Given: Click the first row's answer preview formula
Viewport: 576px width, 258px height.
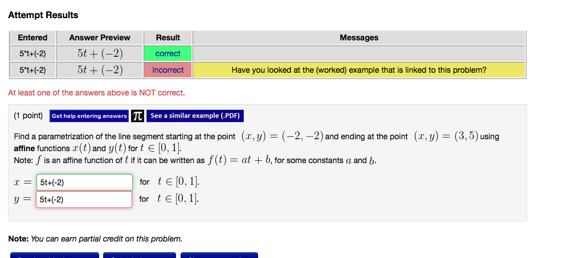Looking at the screenshot, I should click(100, 53).
